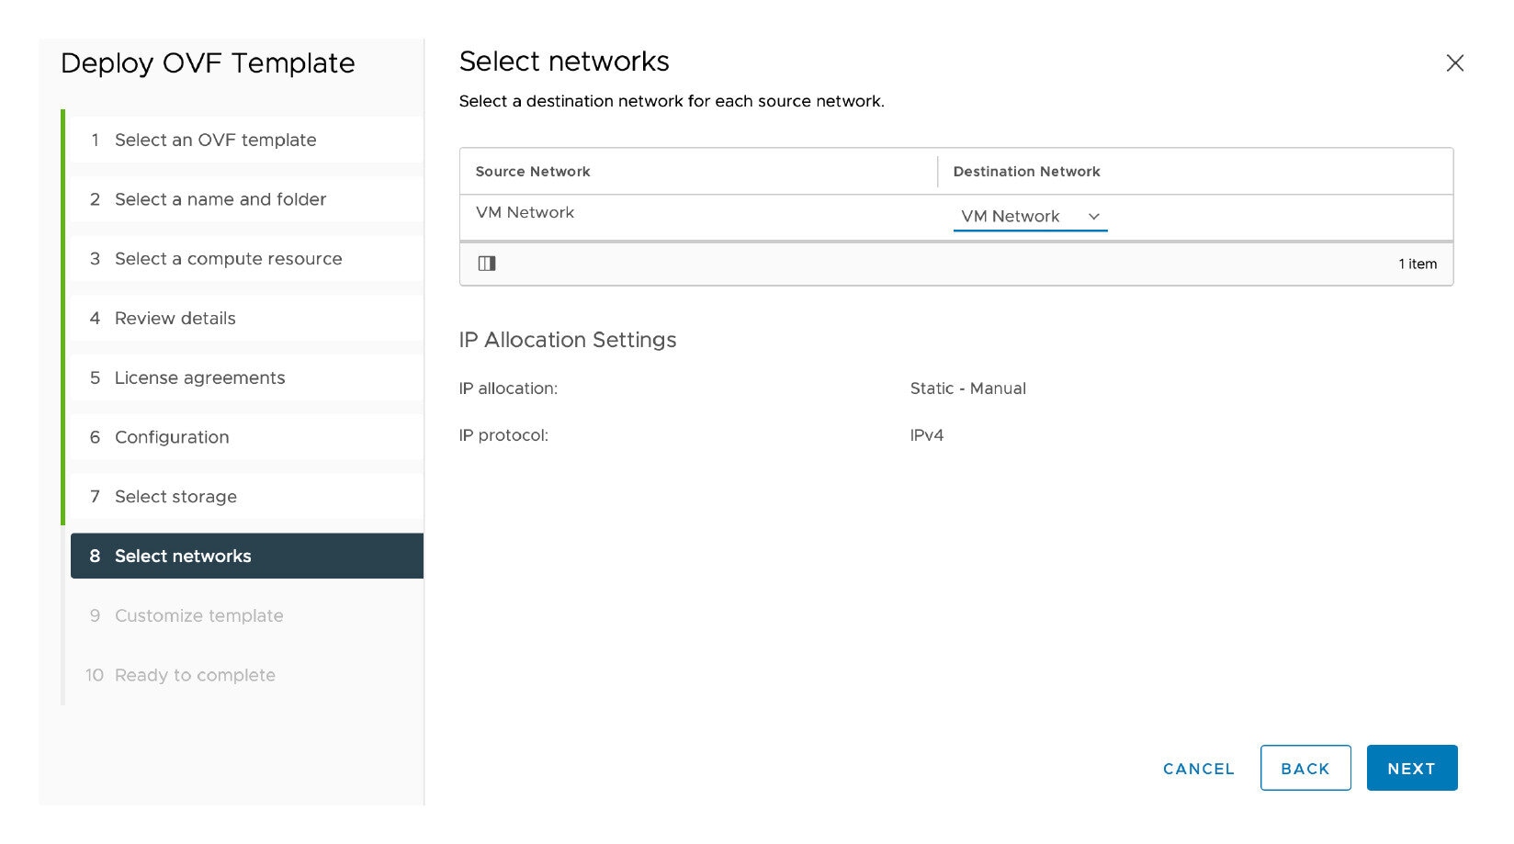
Task: Click the Source Network column header
Action: (533, 172)
